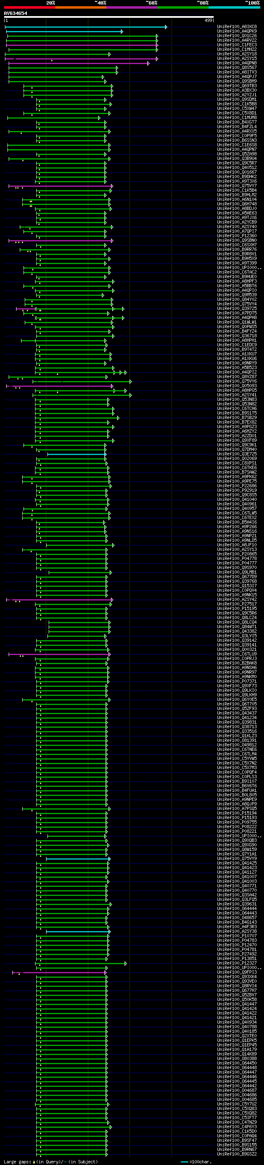Image resolution: width=264 pixels, height=1165 pixels.
Task: Open hit UniRef100_A2SY18
Action: click(x=237, y=54)
